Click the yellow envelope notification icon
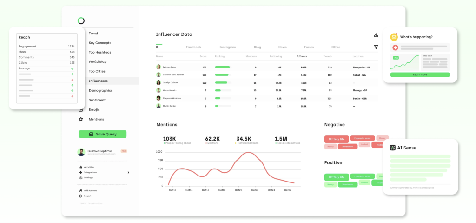Viewport: 476px width, 223px height. pyautogui.click(x=394, y=37)
